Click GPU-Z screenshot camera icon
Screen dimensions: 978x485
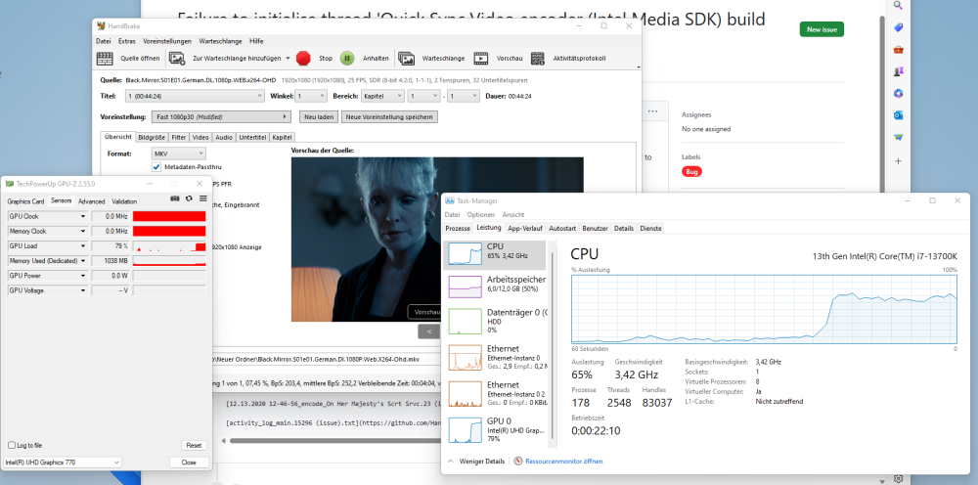(175, 198)
